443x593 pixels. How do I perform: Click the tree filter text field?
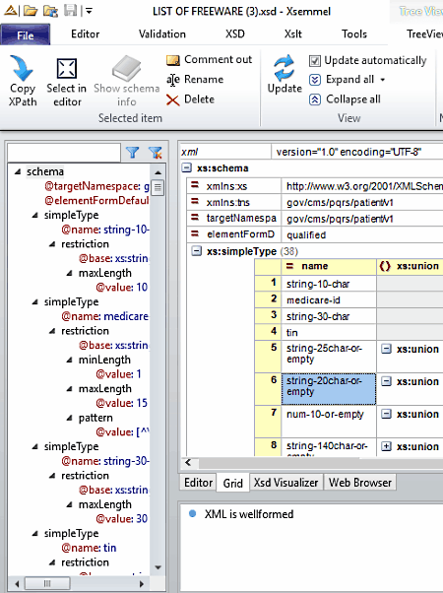tap(64, 153)
